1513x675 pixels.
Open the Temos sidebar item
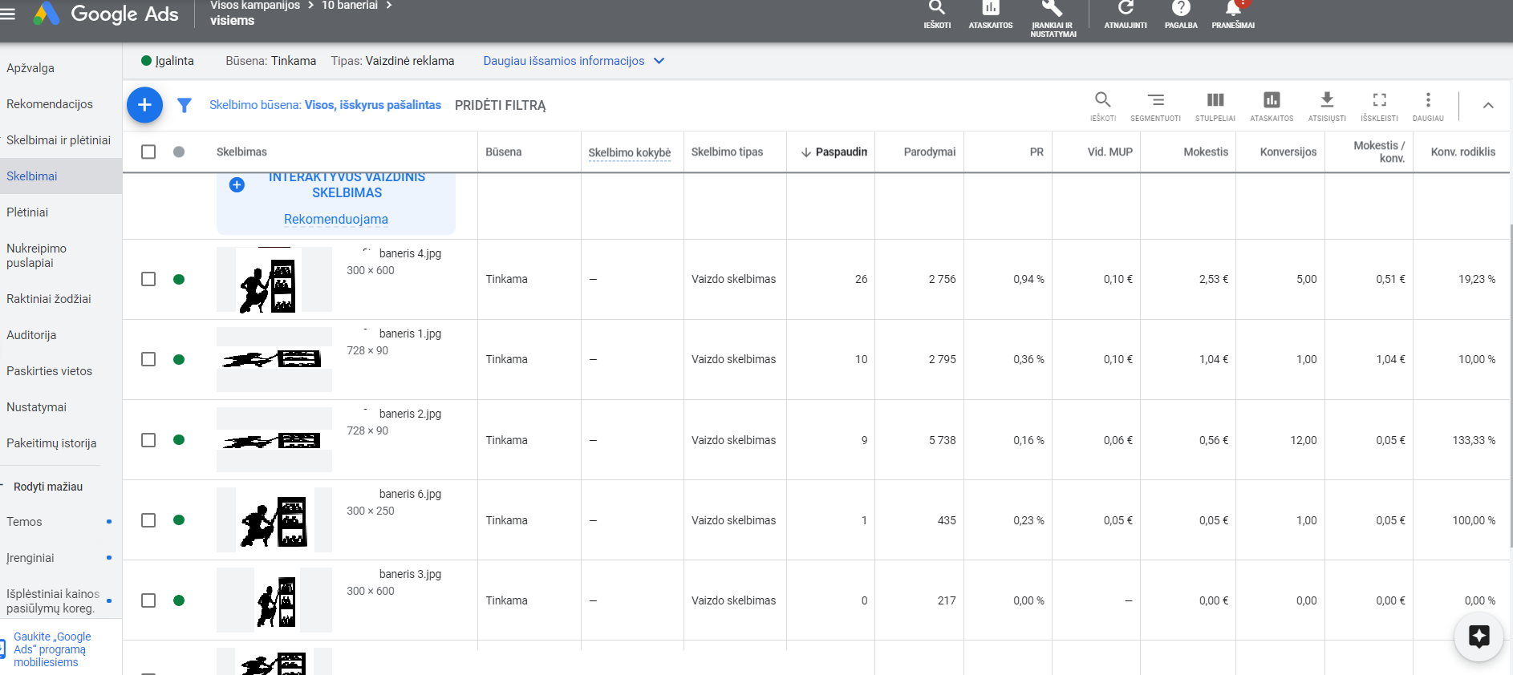click(24, 522)
